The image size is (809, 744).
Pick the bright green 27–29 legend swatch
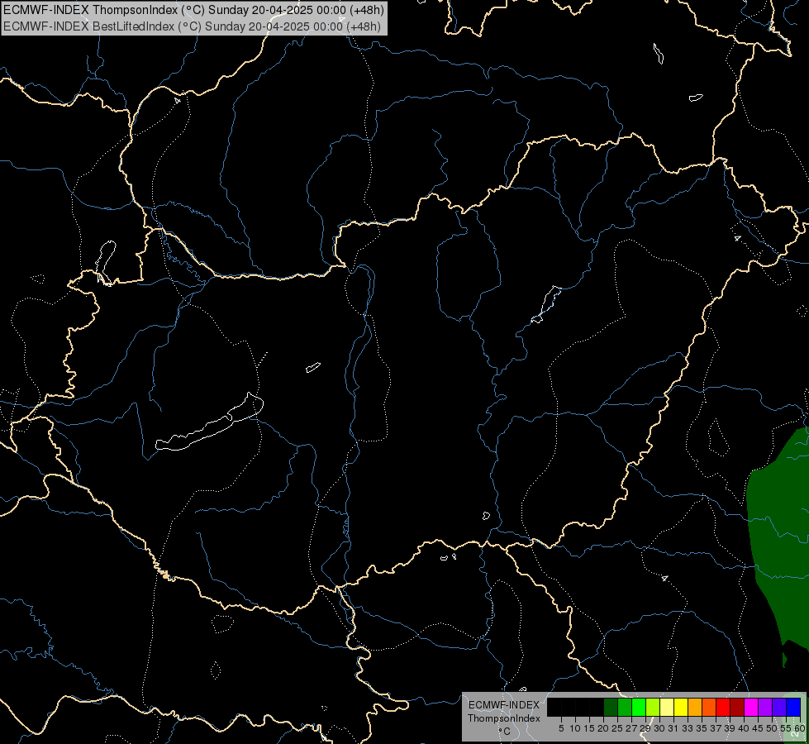[x=639, y=707]
